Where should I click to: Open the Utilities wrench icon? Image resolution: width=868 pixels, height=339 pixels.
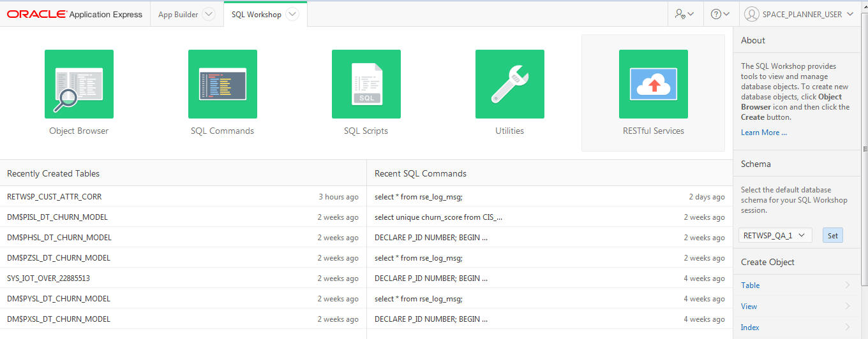pos(510,84)
